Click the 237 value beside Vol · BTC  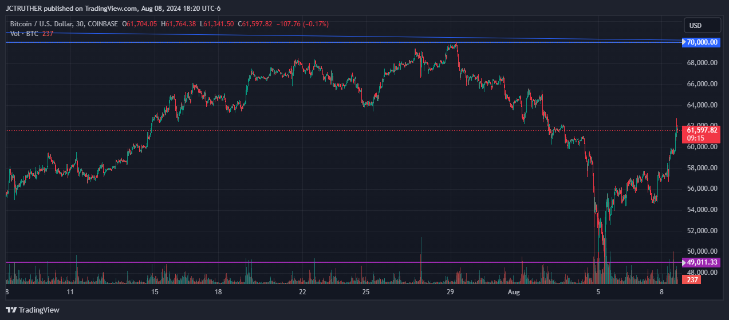pos(48,33)
